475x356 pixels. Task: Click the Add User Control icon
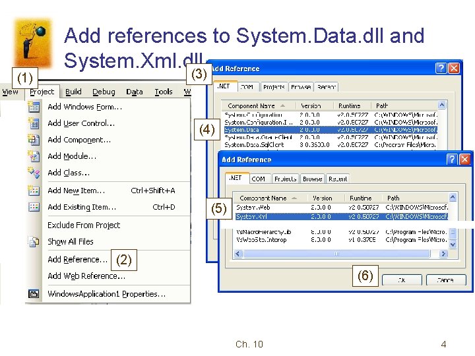click(x=34, y=123)
